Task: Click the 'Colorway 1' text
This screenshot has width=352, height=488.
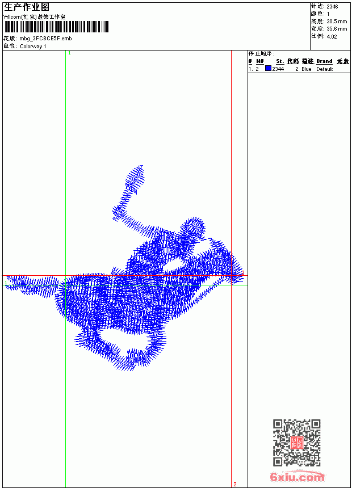Action: click(x=33, y=47)
